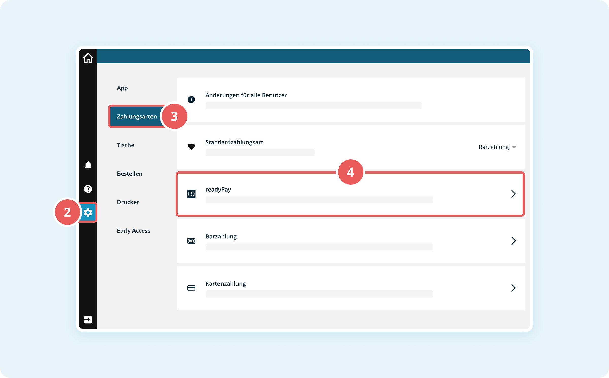Viewport: 609px width, 378px height.
Task: Open the Early Access section
Action: 133,231
